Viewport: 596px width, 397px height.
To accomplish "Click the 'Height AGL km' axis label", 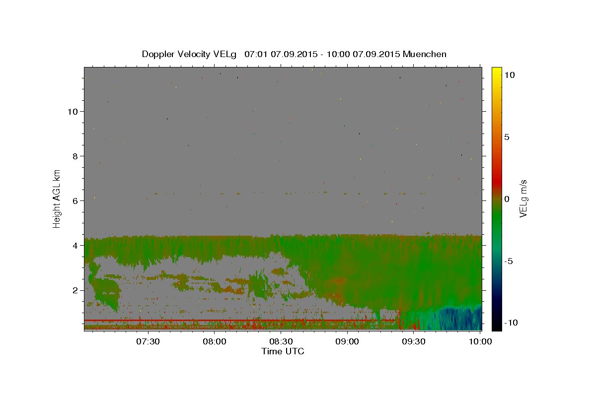I will tap(57, 199).
